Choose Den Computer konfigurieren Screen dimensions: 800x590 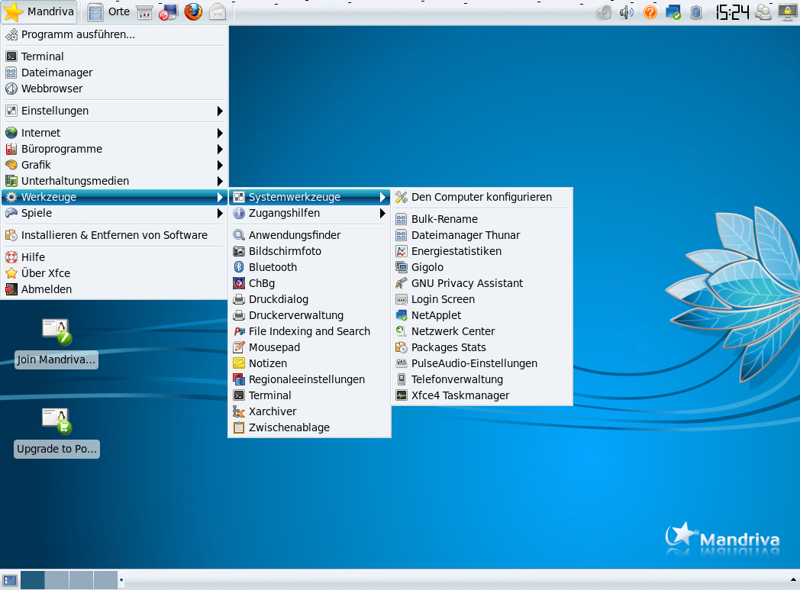coord(481,197)
